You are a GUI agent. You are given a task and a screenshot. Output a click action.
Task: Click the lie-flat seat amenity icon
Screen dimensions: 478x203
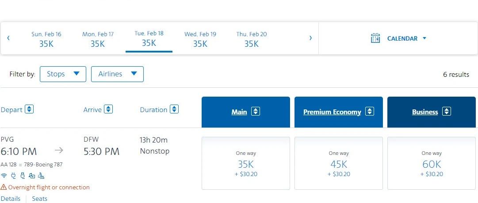41,176
